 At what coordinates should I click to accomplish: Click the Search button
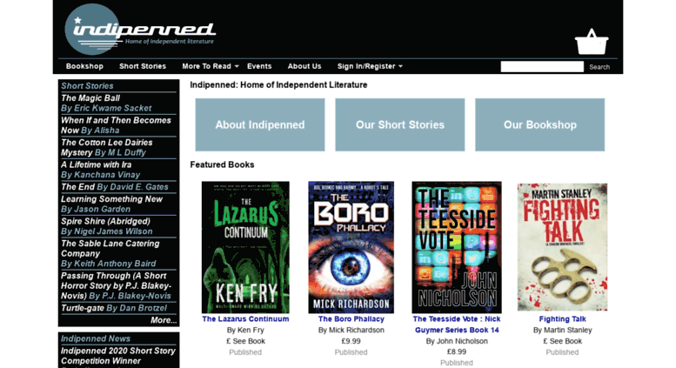click(599, 67)
